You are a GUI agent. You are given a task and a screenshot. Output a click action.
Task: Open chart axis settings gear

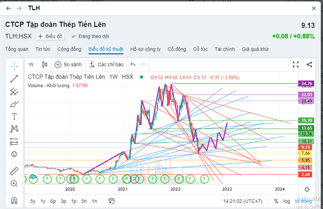[x=307, y=189]
